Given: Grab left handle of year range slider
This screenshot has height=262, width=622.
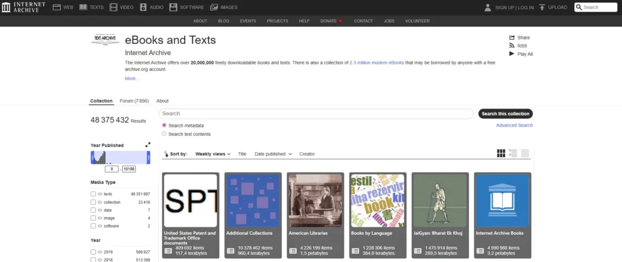Looking at the screenshot, I should coord(92,158).
